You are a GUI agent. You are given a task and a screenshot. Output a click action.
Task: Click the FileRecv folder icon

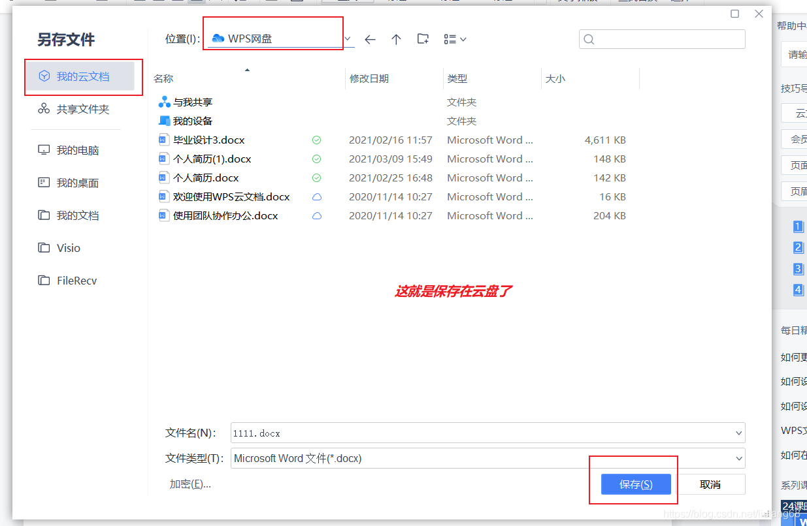pyautogui.click(x=44, y=281)
